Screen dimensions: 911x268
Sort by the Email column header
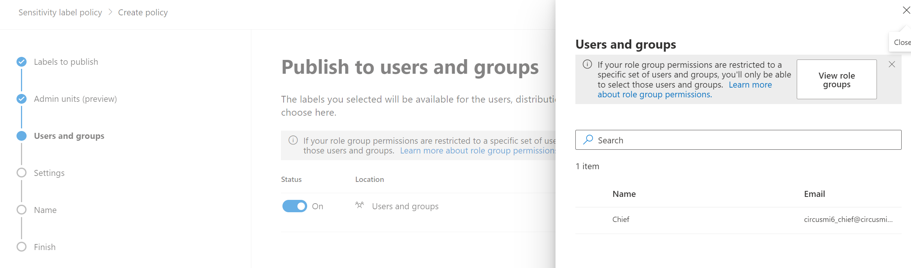point(814,194)
